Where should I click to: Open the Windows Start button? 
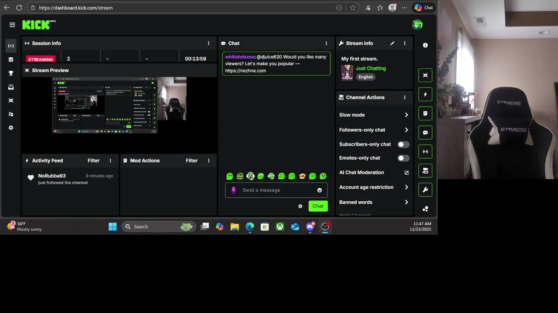[x=112, y=226]
